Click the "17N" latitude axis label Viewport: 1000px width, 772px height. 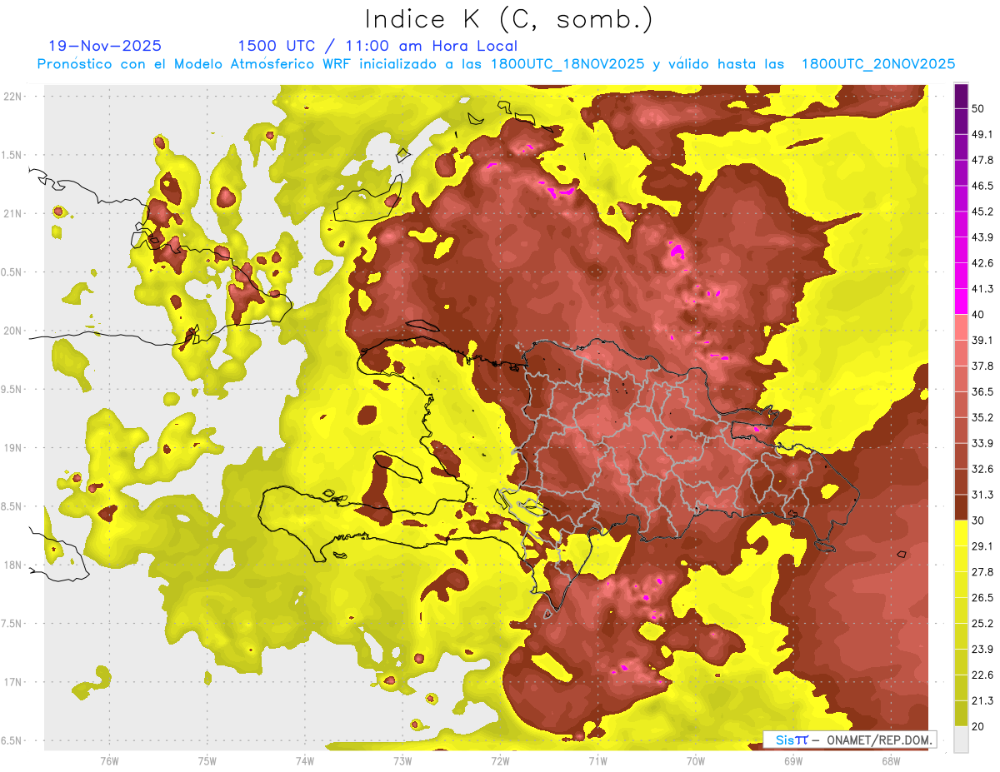pos(12,682)
